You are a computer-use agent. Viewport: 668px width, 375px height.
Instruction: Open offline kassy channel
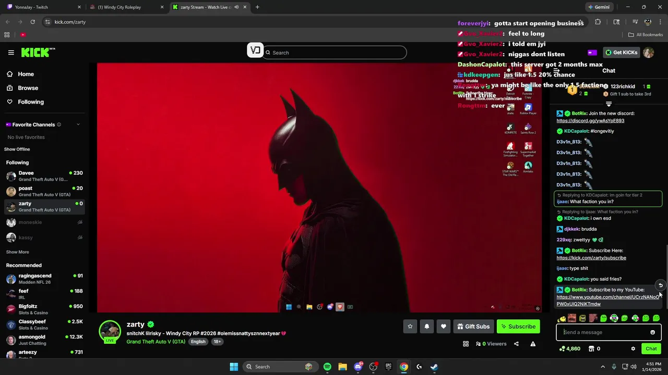coord(44,238)
